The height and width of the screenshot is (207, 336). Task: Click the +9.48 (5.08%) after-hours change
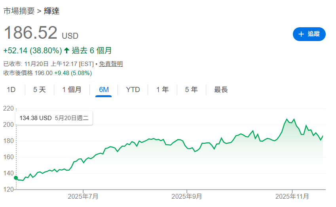click(73, 73)
